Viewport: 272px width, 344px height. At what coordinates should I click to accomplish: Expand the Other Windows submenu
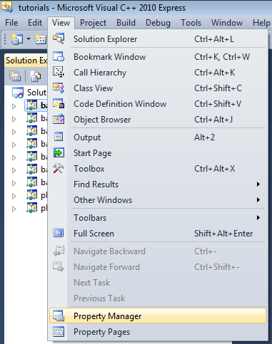[157, 200]
